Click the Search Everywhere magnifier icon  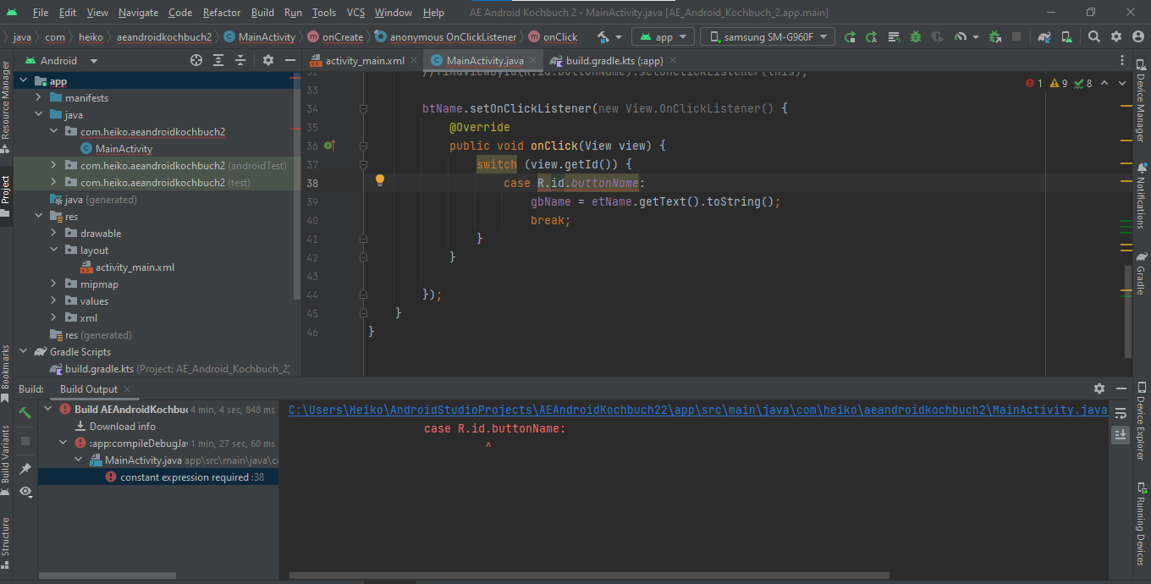click(1094, 36)
